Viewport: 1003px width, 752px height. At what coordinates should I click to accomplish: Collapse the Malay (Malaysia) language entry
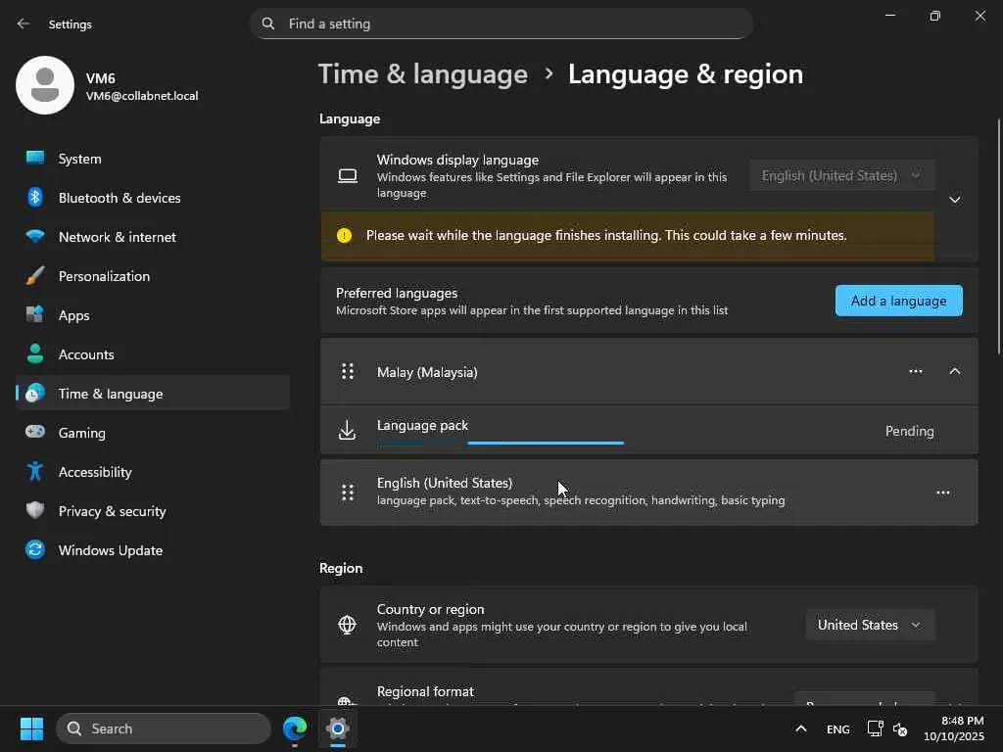coord(955,371)
